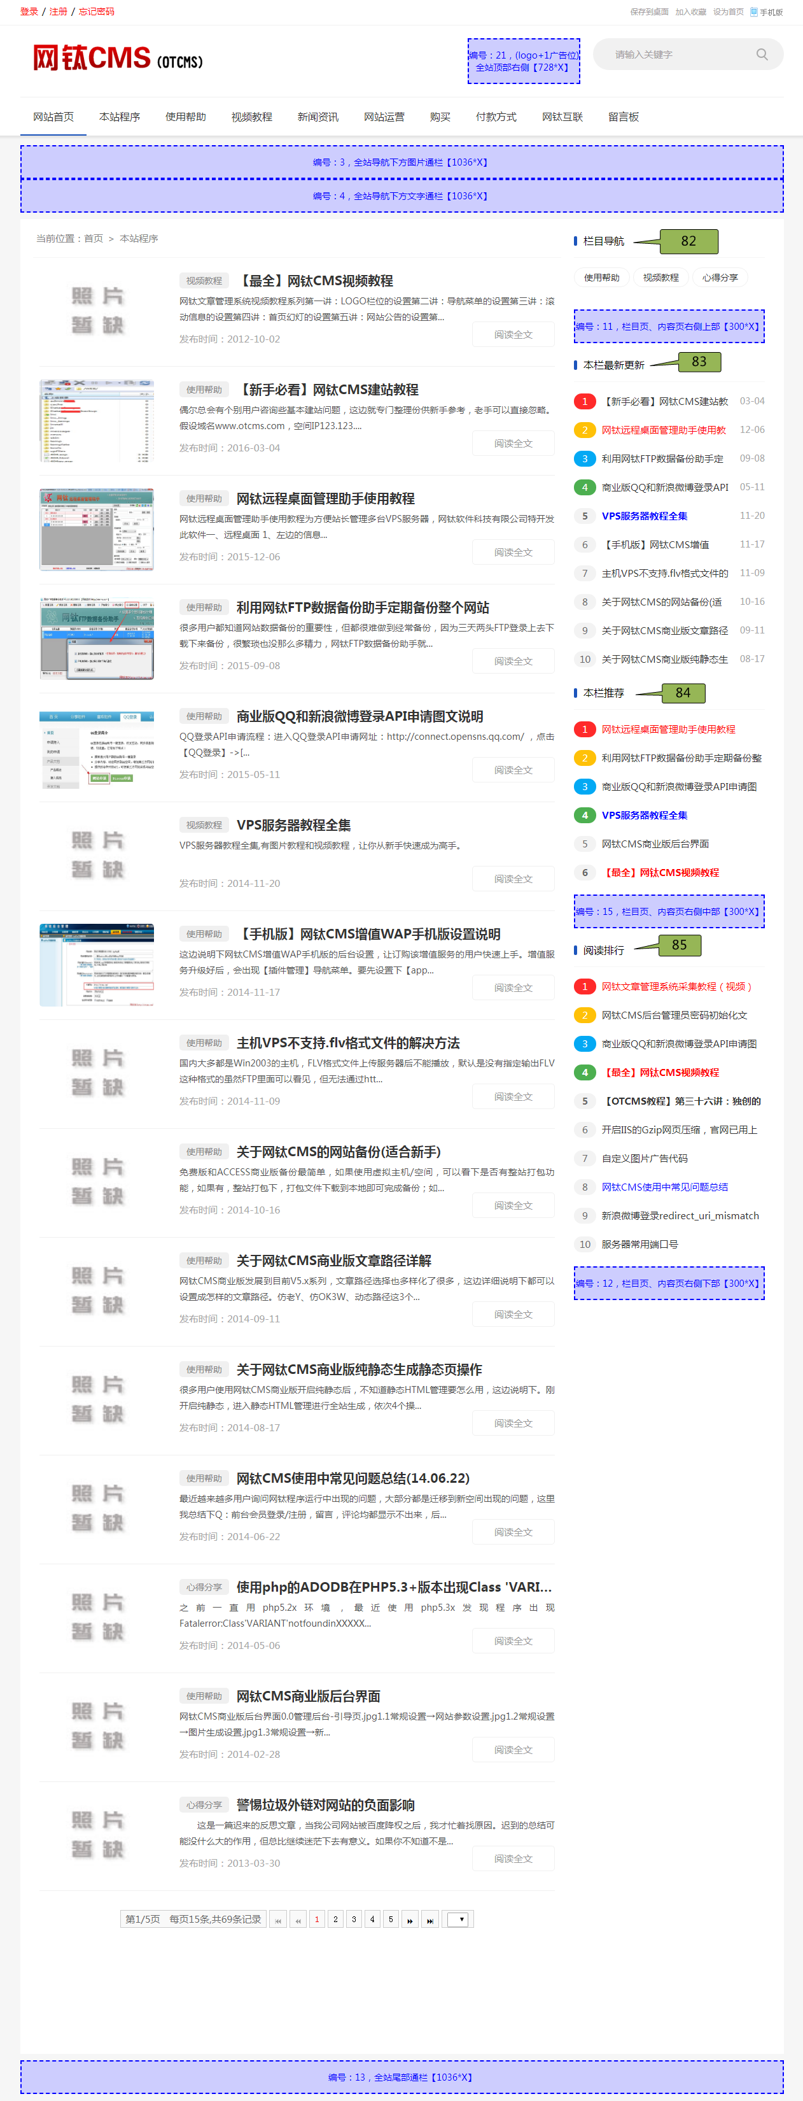Click the first page arrow in pagination
803x2101 pixels.
tap(278, 1920)
